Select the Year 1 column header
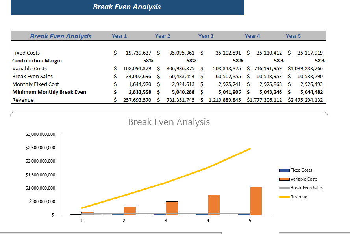The image size is (350, 234). [x=119, y=36]
